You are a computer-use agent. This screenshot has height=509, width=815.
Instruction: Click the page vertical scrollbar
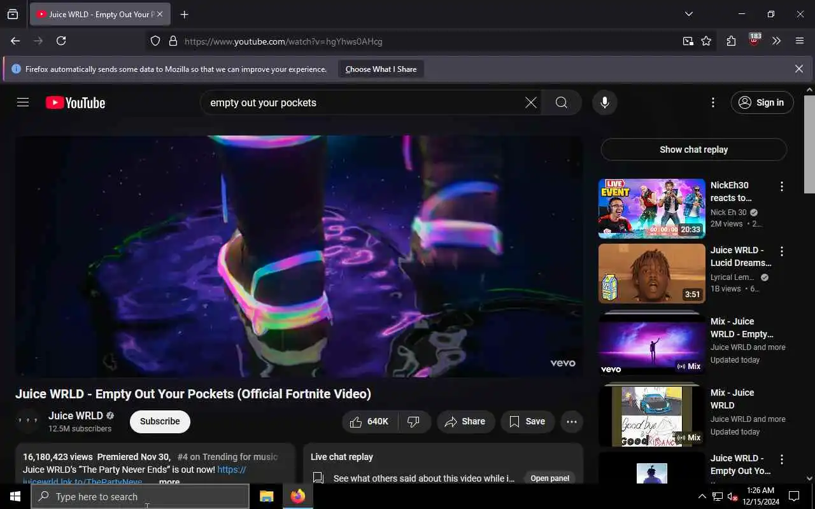coord(809,143)
